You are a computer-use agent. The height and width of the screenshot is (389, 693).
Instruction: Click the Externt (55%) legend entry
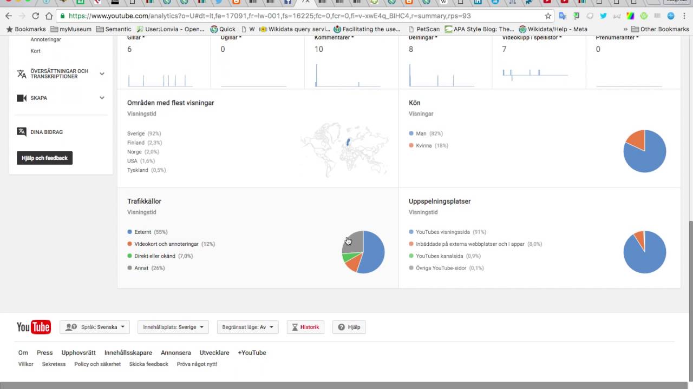pyautogui.click(x=147, y=232)
